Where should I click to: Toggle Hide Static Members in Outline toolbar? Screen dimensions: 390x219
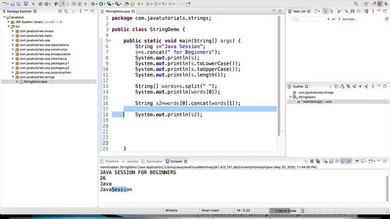(355, 86)
